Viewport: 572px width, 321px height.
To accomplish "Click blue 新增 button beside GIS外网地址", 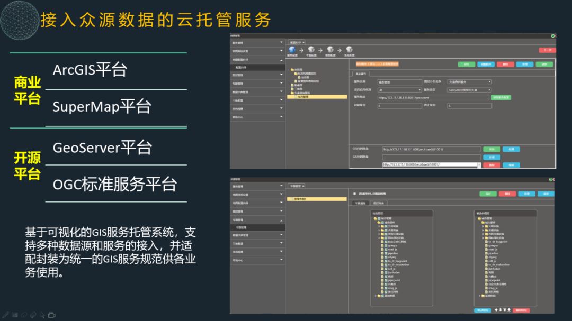I will pyautogui.click(x=491, y=157).
